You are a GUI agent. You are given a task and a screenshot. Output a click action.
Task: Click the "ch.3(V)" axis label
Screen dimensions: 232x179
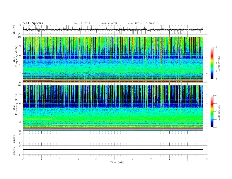(x=14, y=138)
